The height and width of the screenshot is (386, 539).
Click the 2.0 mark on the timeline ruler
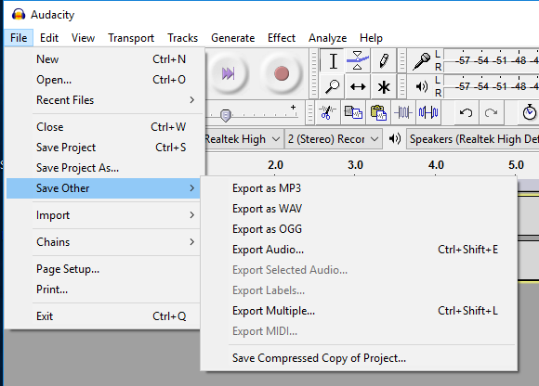point(275,165)
